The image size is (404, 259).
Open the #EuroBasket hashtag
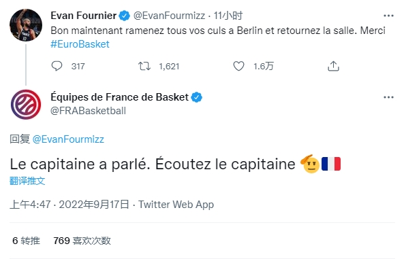[80, 44]
